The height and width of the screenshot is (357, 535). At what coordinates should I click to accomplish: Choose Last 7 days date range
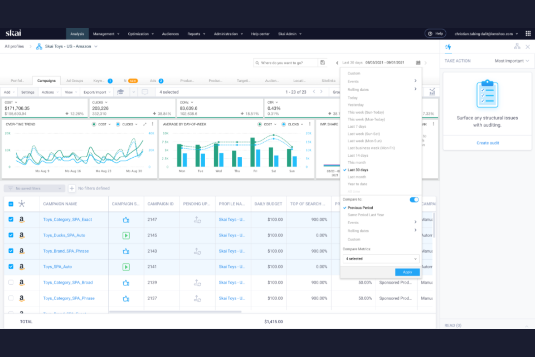357,127
